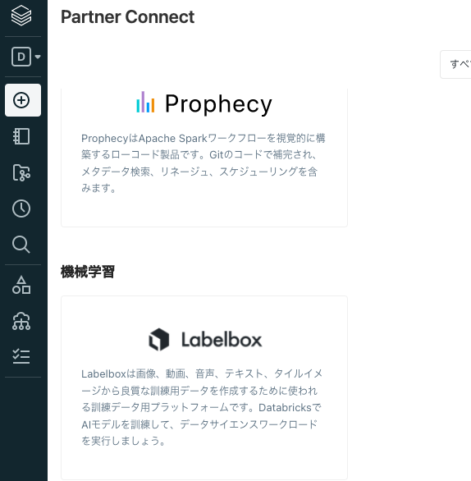
Task: Open the Recents clock icon
Action: click(x=21, y=208)
